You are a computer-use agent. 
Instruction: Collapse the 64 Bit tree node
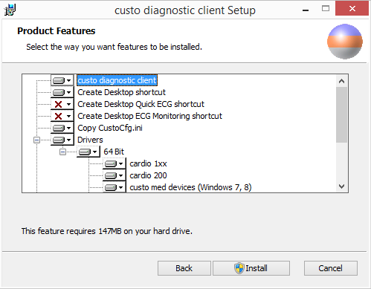pos(62,152)
